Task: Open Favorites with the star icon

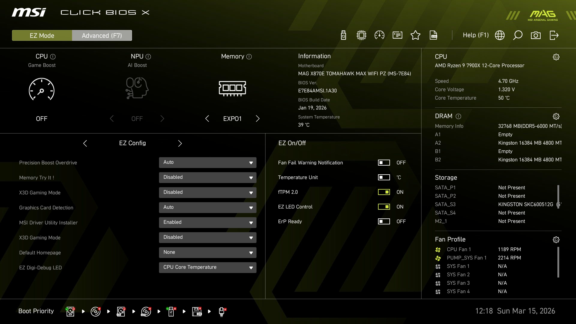Action: 415,35
